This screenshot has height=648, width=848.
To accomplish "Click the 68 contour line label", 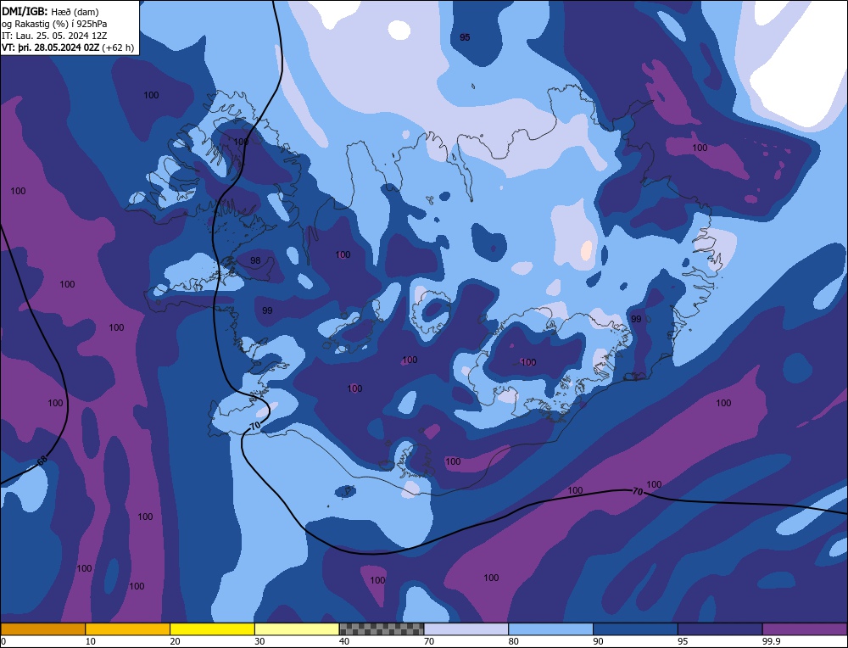I will pyautogui.click(x=42, y=461).
